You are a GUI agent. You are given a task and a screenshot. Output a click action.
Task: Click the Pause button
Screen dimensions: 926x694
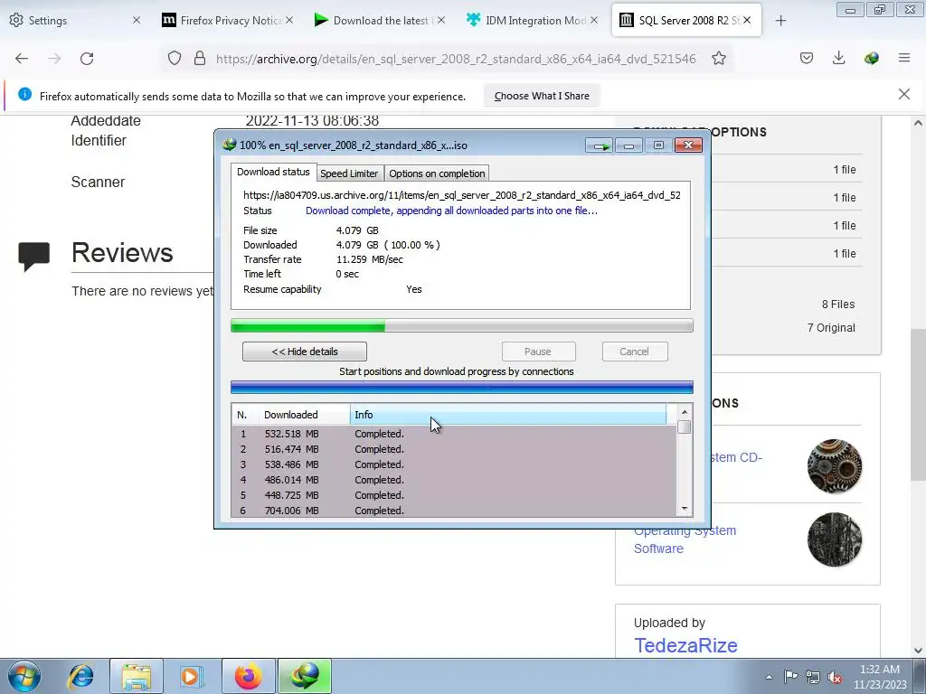[x=538, y=352]
